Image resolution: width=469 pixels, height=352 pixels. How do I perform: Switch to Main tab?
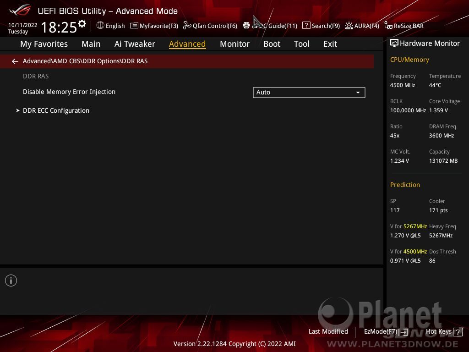pos(91,44)
